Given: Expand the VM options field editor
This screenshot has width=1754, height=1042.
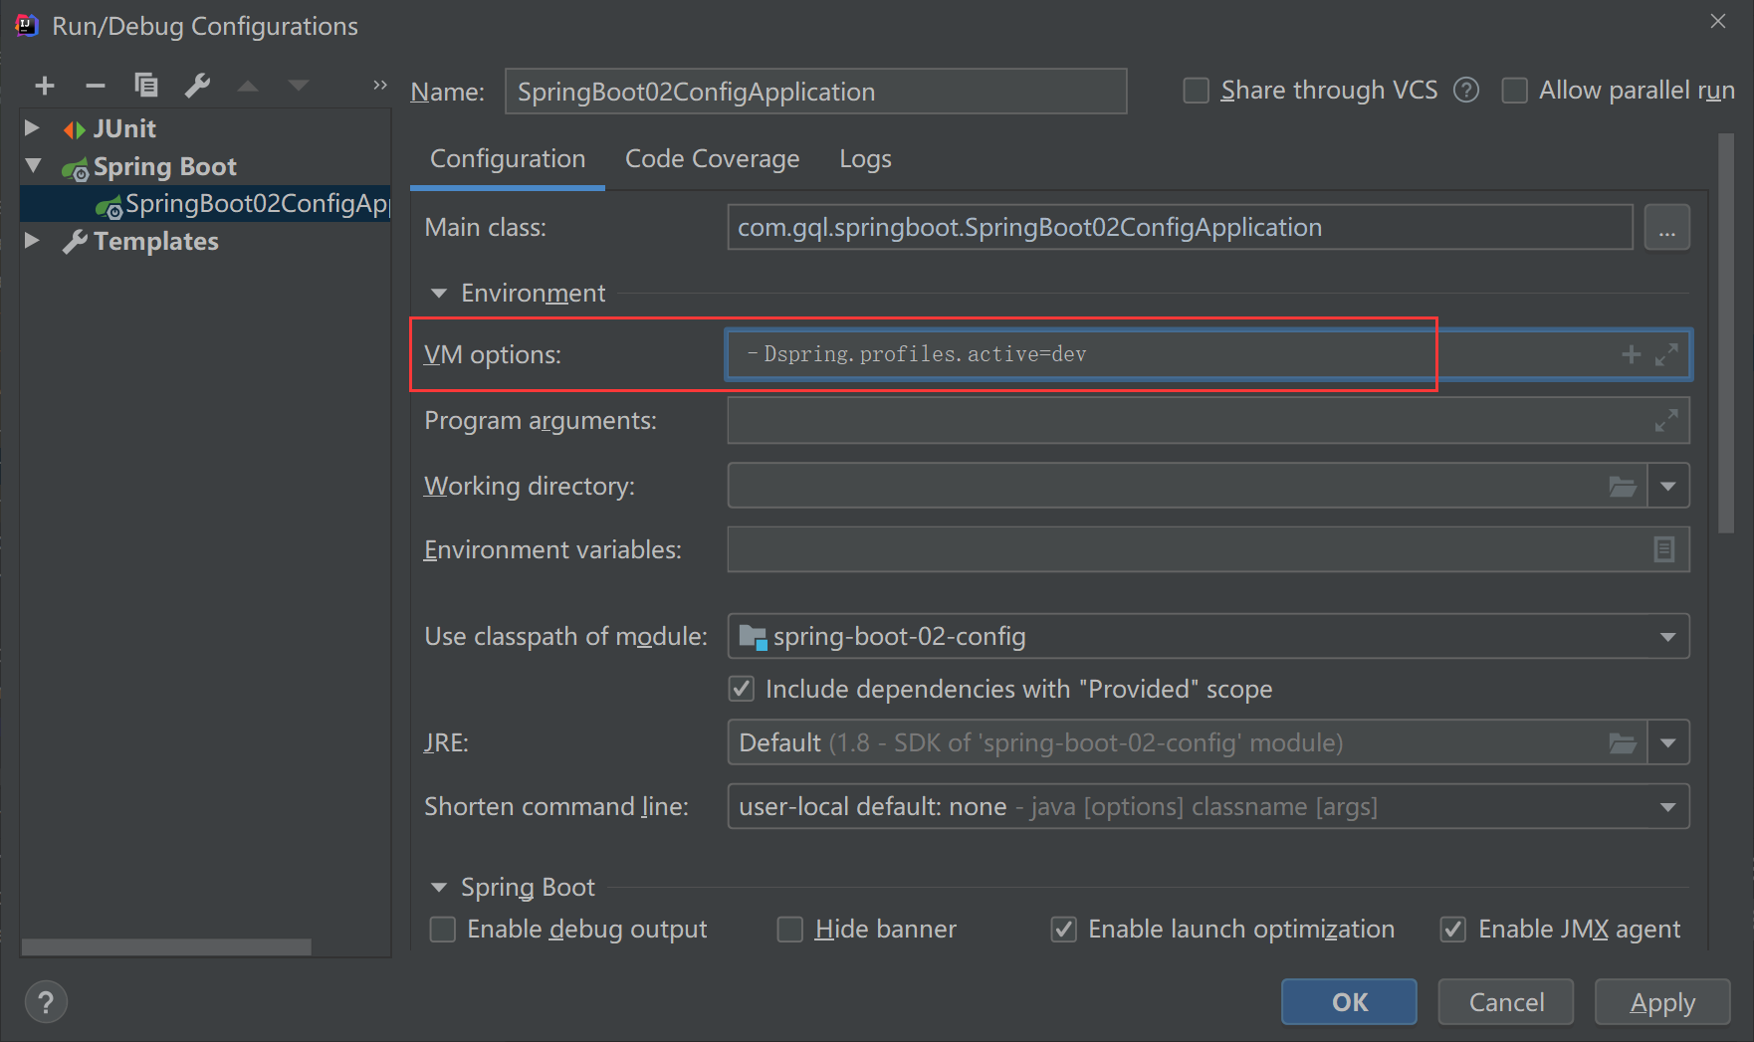Looking at the screenshot, I should 1666,354.
